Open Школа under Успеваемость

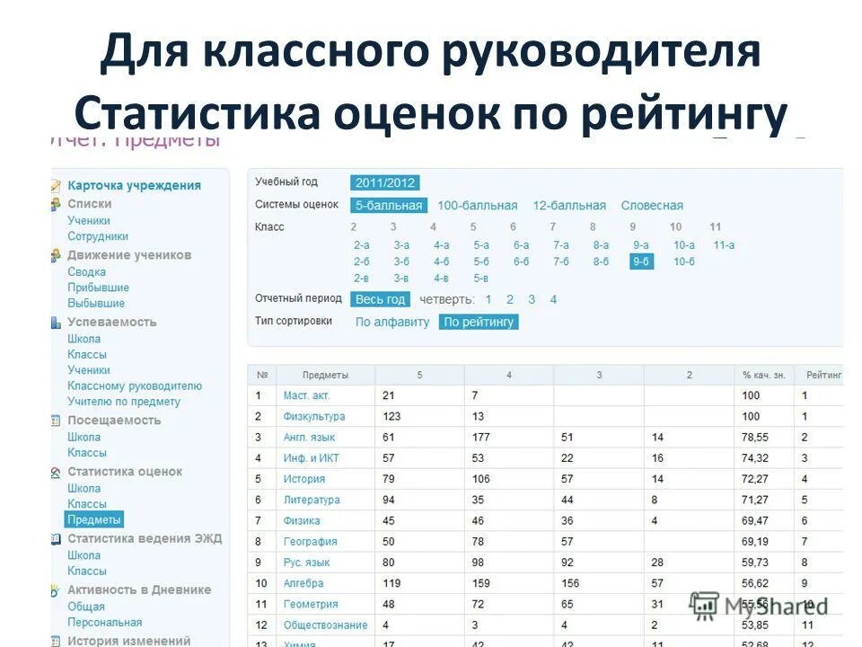click(84, 339)
